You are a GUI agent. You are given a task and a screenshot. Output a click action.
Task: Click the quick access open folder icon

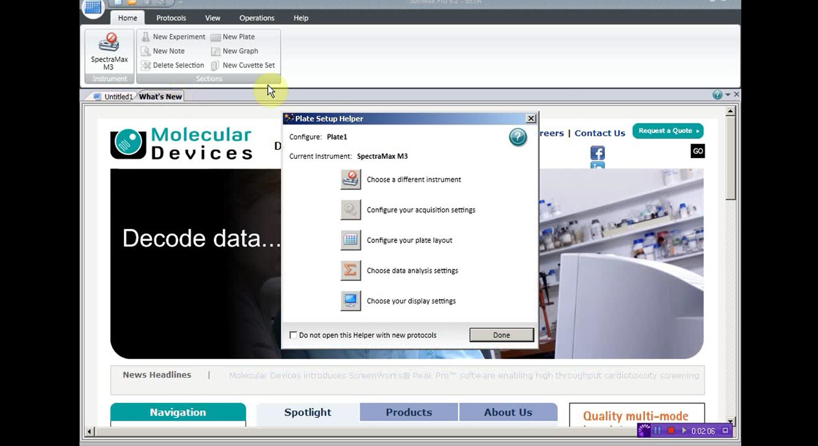tap(132, 2)
